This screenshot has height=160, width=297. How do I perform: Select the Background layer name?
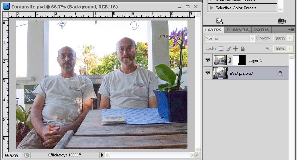pyautogui.click(x=241, y=73)
